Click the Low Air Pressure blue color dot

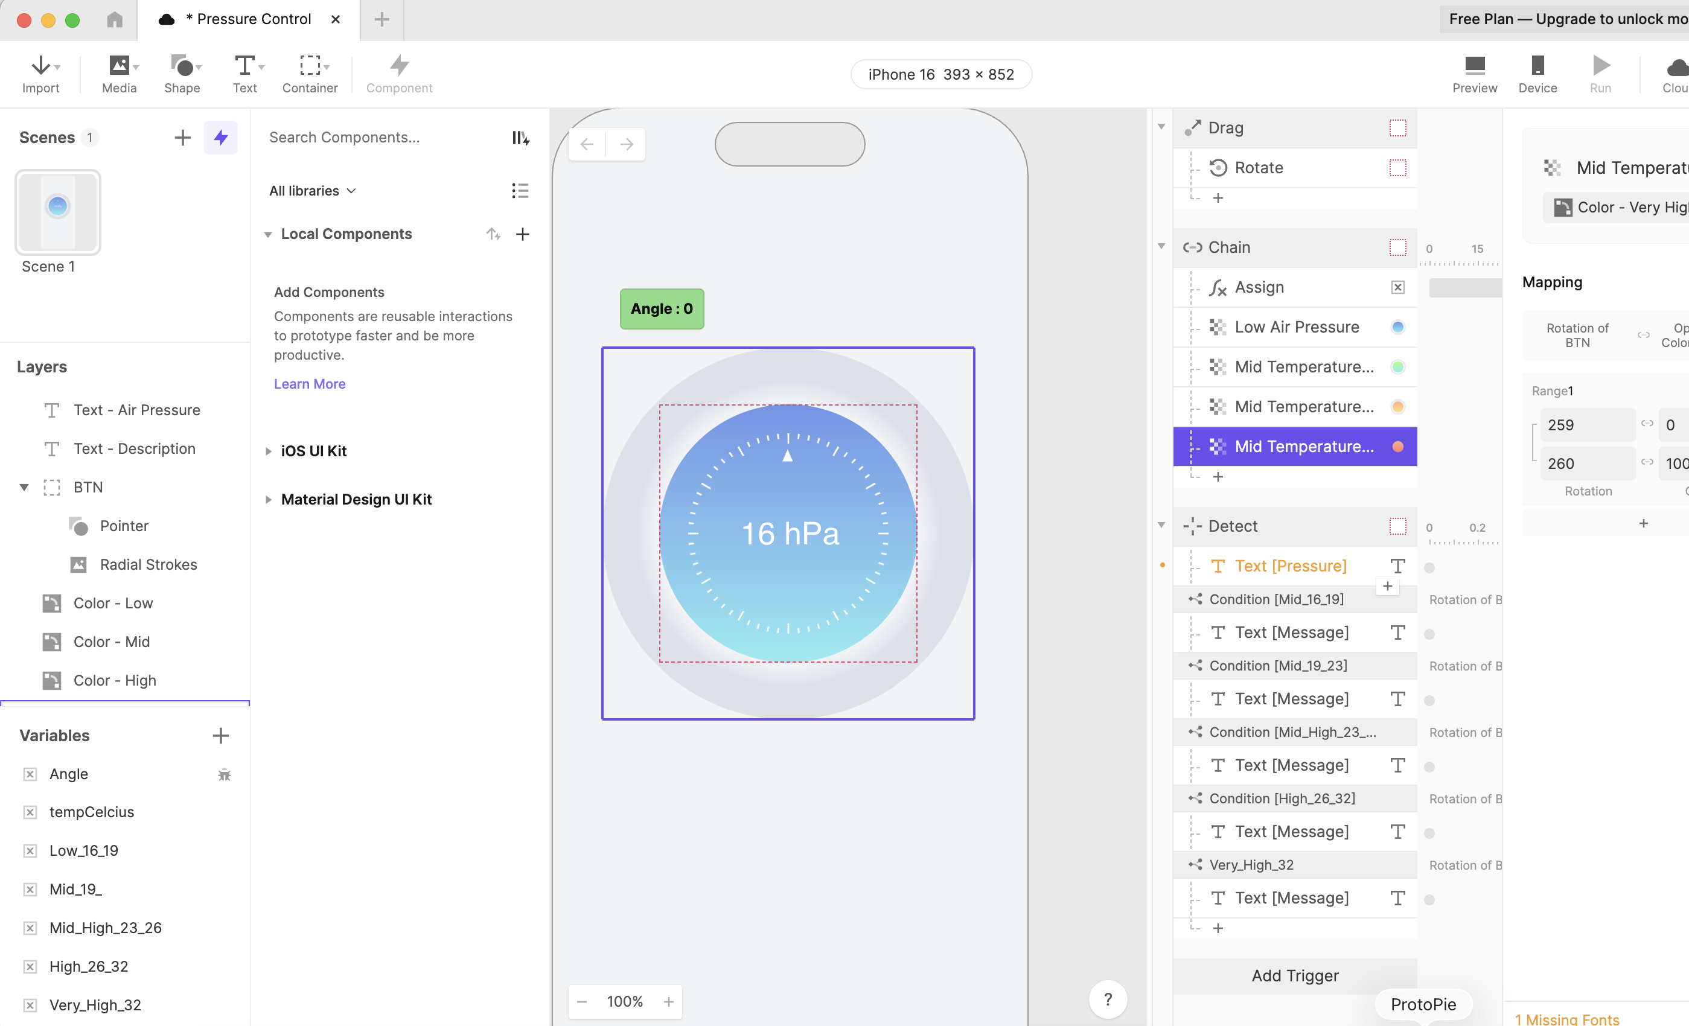1397,327
